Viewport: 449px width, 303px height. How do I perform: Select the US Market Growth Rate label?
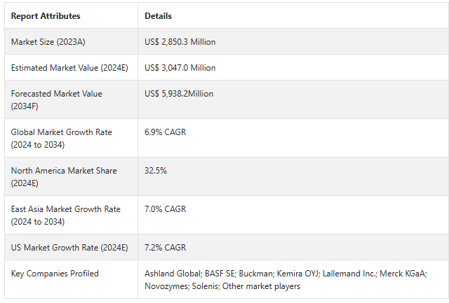tap(69, 248)
